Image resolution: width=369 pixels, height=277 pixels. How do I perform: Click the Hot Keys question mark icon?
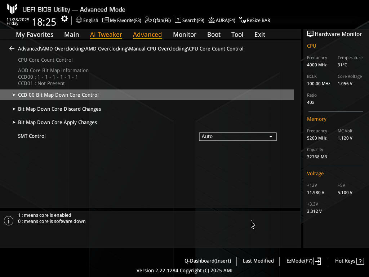point(360,261)
